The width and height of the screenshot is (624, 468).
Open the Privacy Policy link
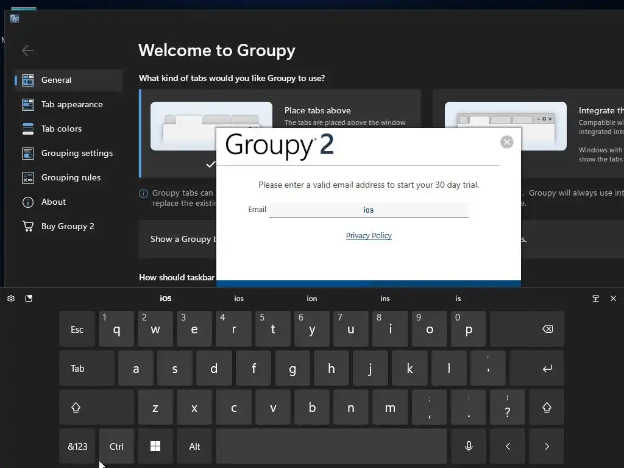[369, 236]
